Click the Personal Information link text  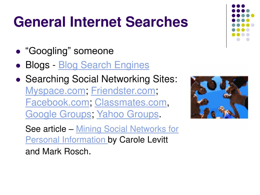click(67, 140)
